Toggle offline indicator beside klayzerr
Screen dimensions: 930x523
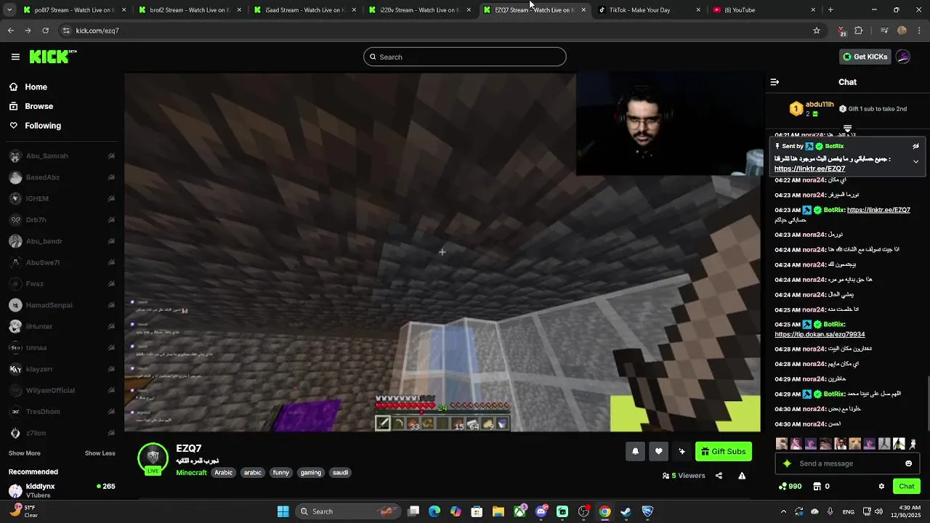(111, 369)
